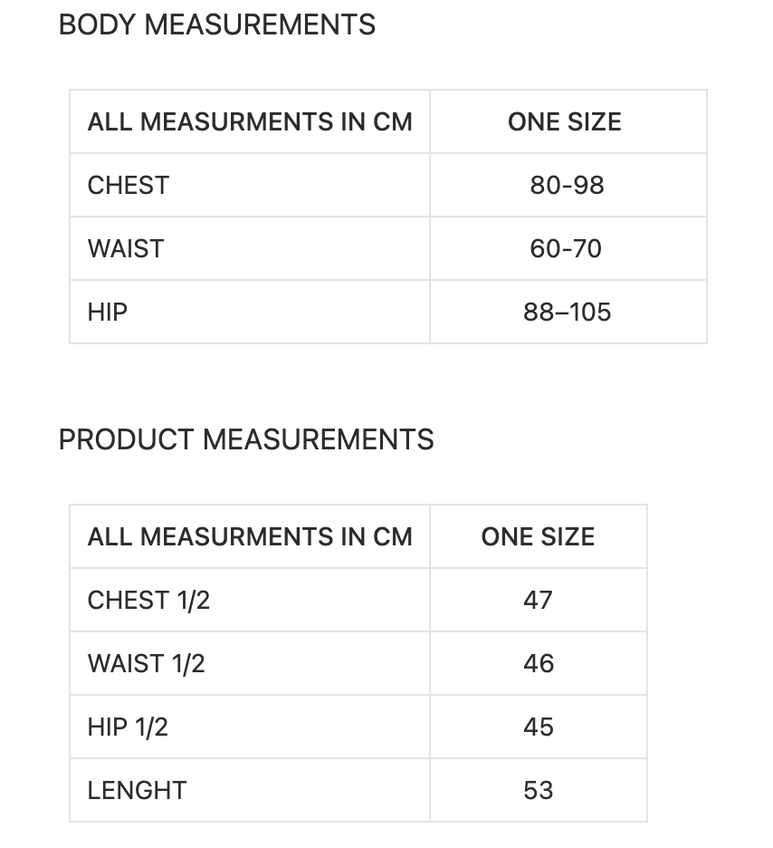Click the 45 hip half value
The image size is (773, 848).
(x=539, y=728)
